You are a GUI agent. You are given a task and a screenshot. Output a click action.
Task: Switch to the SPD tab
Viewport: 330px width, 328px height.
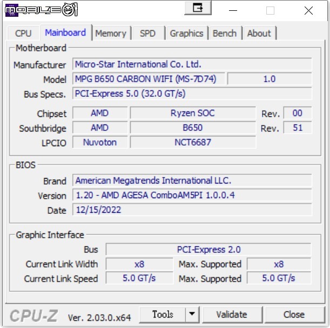coord(148,33)
